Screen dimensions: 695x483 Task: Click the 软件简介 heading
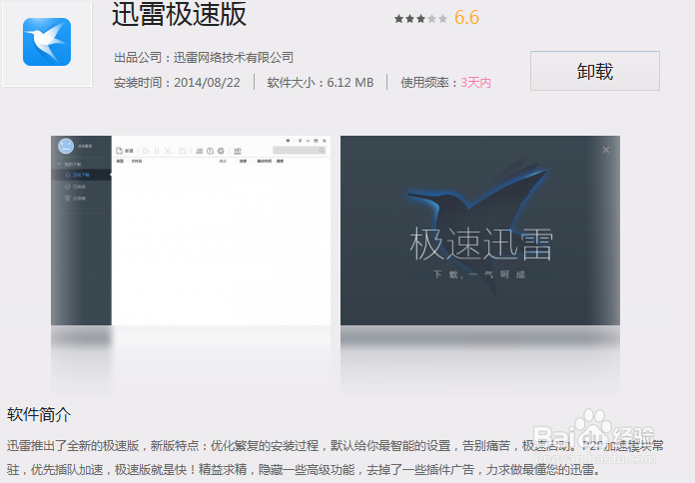click(39, 415)
